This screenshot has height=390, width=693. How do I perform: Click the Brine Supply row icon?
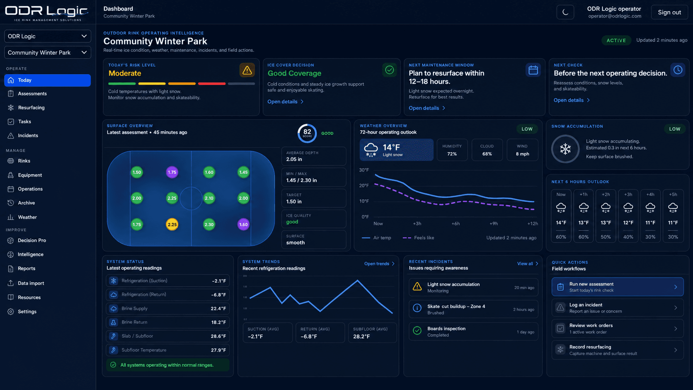point(114,308)
